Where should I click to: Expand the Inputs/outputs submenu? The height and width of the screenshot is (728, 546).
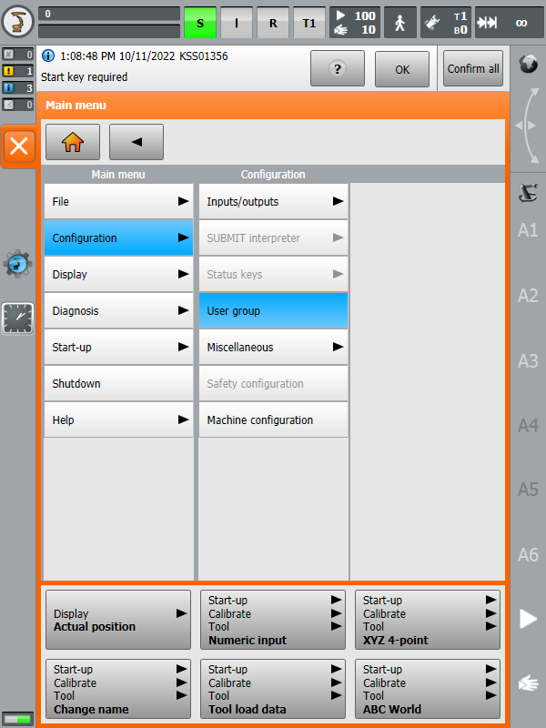click(x=273, y=201)
